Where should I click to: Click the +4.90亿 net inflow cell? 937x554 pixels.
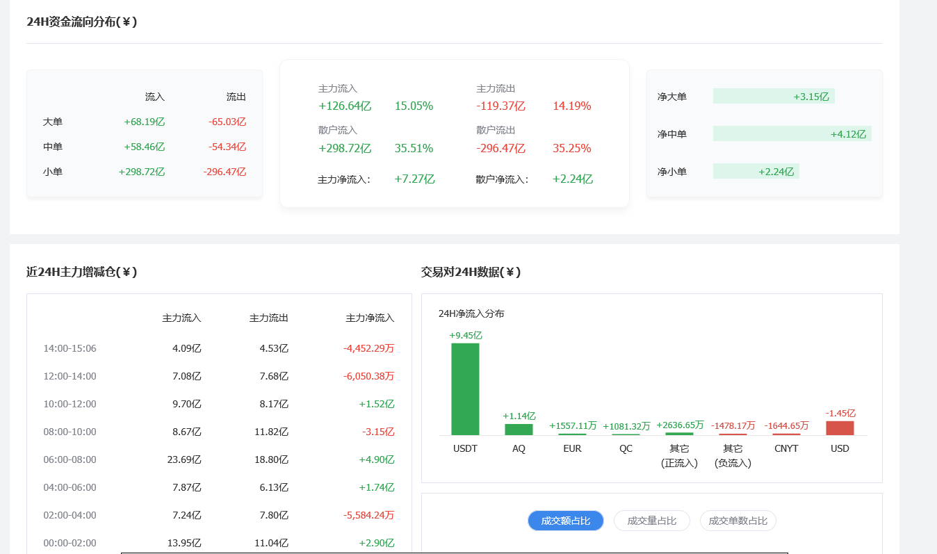pyautogui.click(x=377, y=459)
